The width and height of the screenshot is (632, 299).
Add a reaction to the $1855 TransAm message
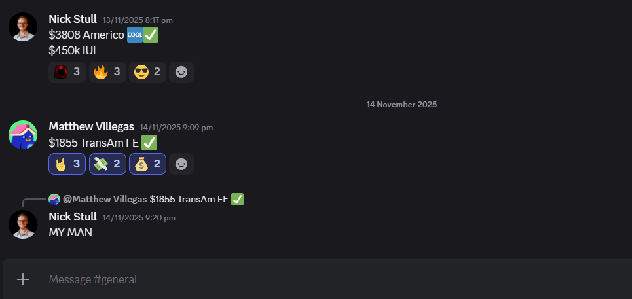[181, 164]
